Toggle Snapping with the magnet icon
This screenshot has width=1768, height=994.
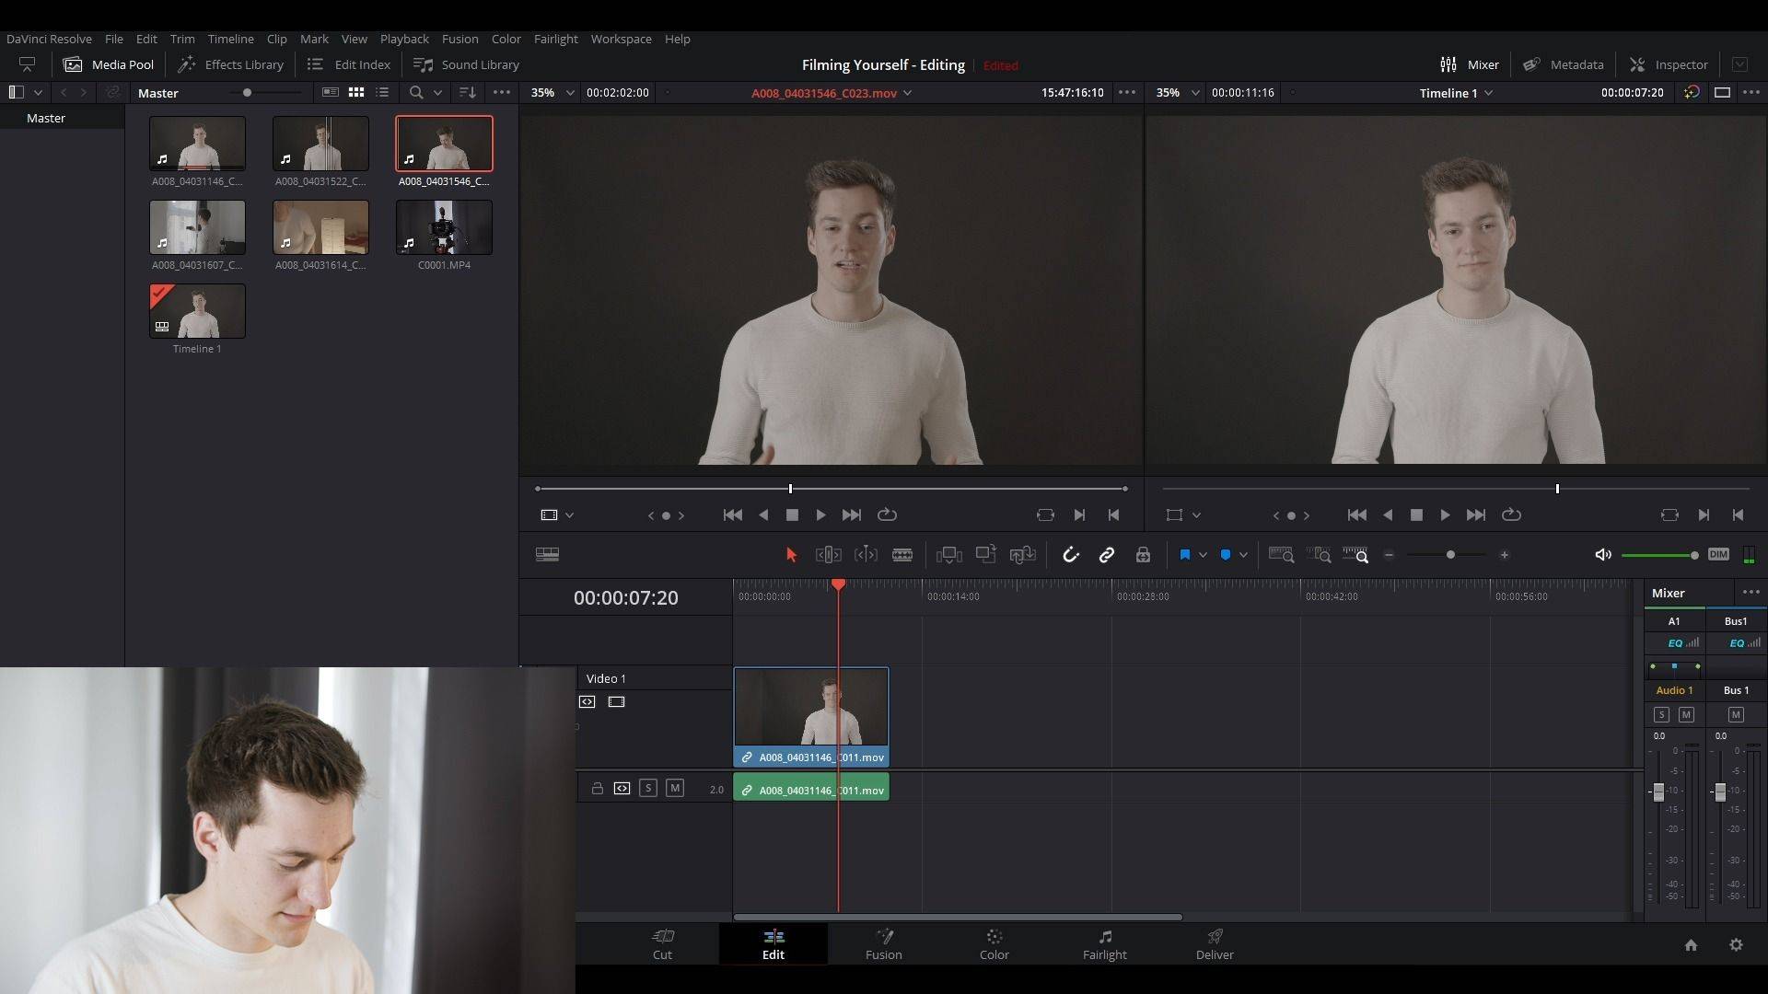pos(1072,555)
